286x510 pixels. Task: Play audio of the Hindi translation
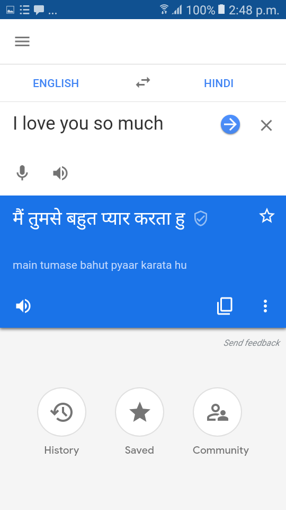point(23,306)
